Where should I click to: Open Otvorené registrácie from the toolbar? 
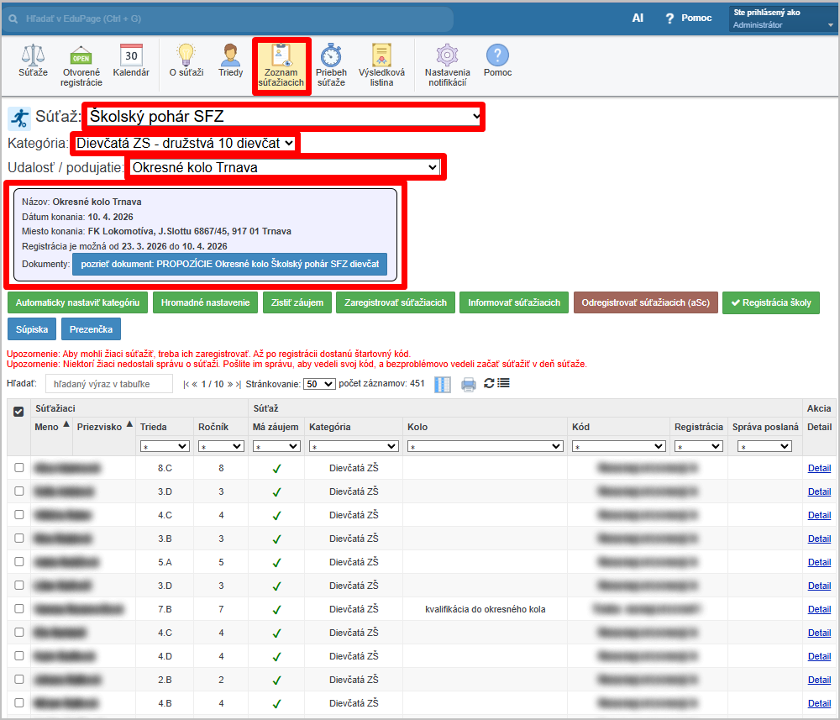tap(81, 65)
